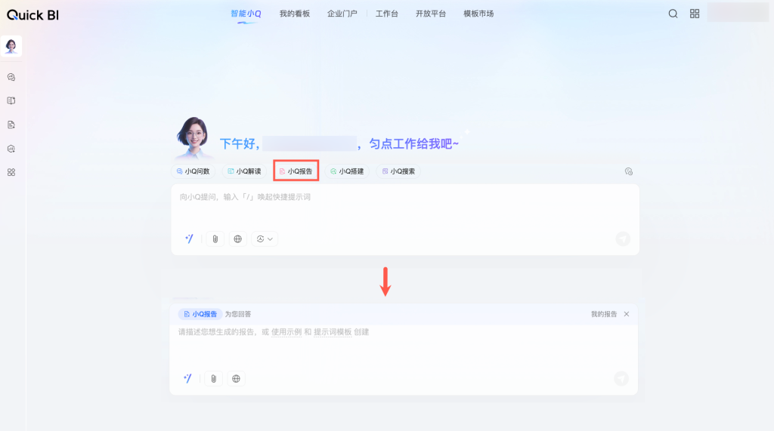Click the 我的报告 link

click(603, 314)
